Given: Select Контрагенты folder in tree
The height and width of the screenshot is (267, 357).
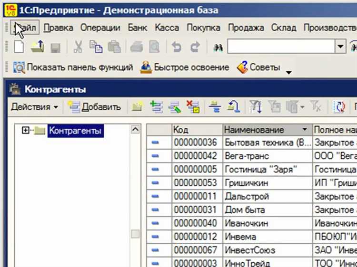Looking at the screenshot, I should [x=75, y=131].
